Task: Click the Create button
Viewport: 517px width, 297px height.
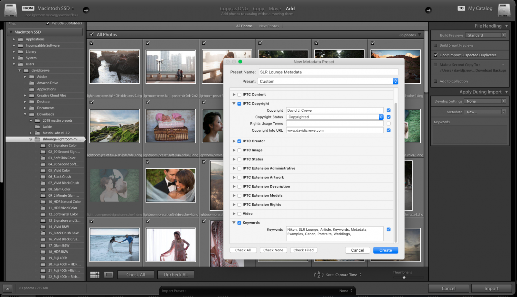Action: 385,250
